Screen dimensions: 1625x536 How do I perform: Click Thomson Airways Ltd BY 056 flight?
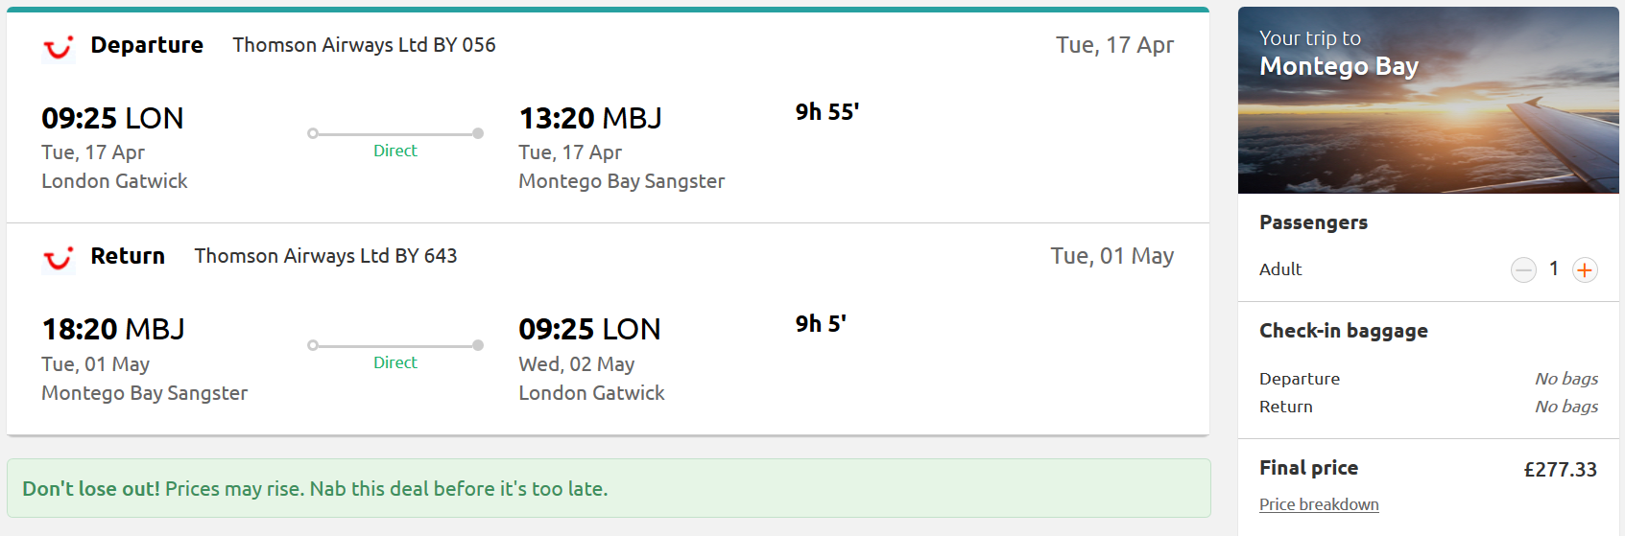tap(364, 45)
